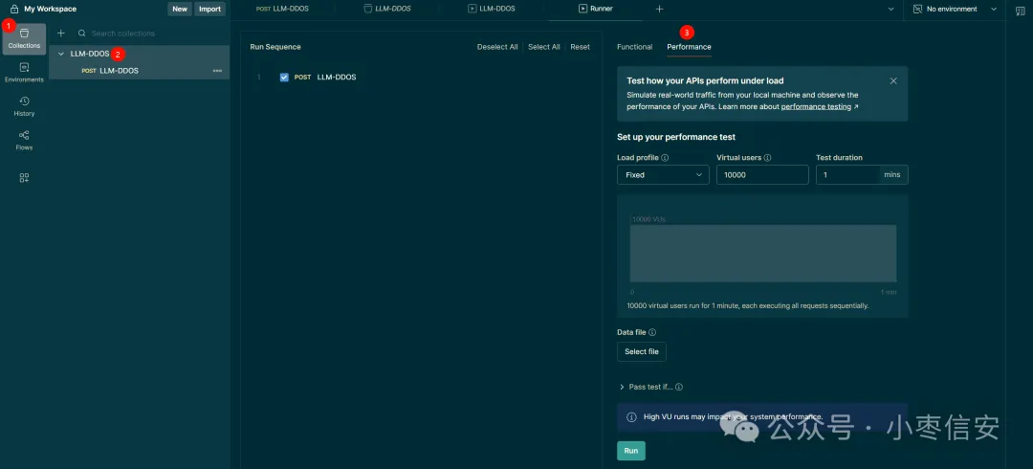The width and height of the screenshot is (1033, 469).
Task: Select the Performance tab
Action: (689, 47)
